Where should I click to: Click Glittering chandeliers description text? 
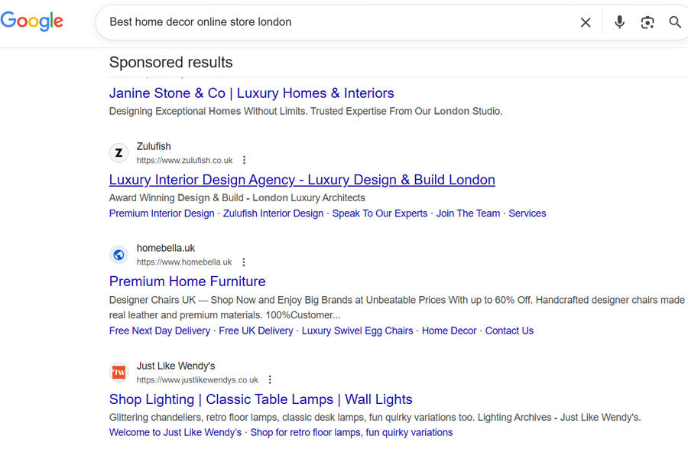coord(375,417)
